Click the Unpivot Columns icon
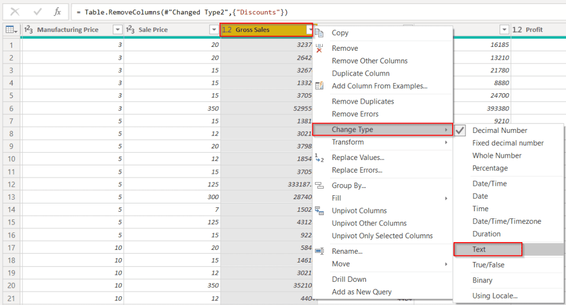 319,211
